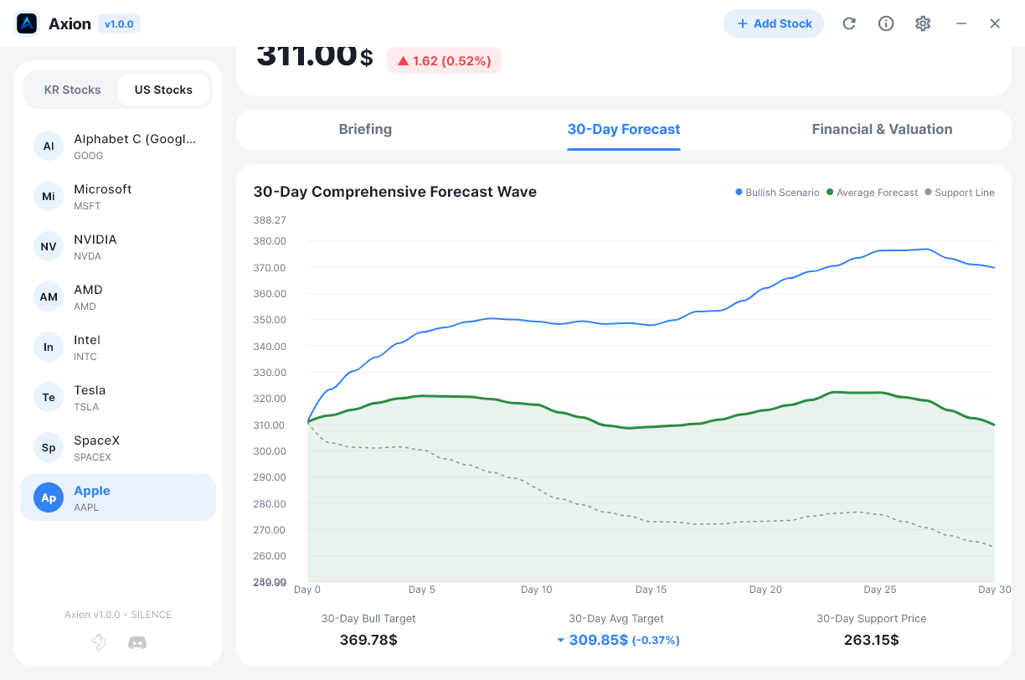Screen dimensions: 1025x680
Task: Select the 30-Day Forecast tab
Action: click(x=624, y=130)
